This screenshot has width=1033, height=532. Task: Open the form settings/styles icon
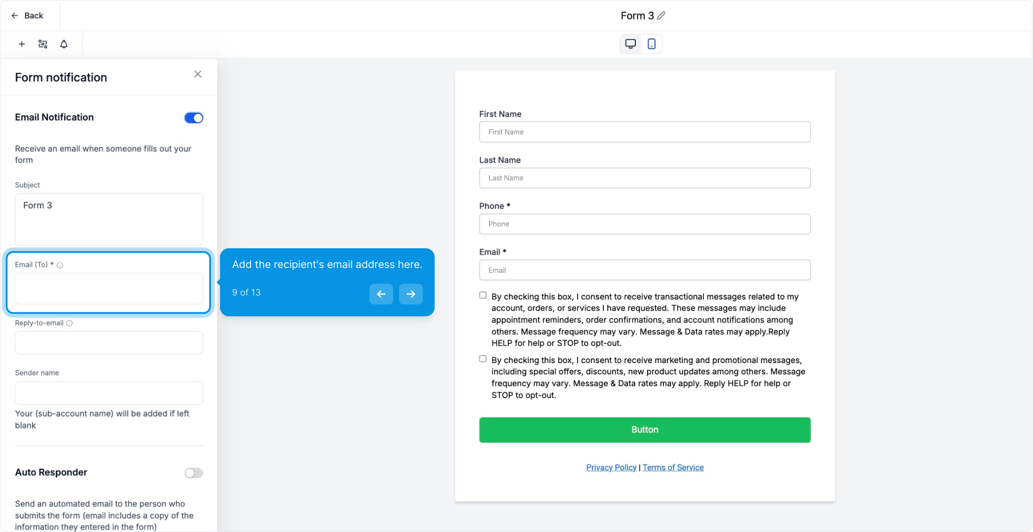(43, 44)
